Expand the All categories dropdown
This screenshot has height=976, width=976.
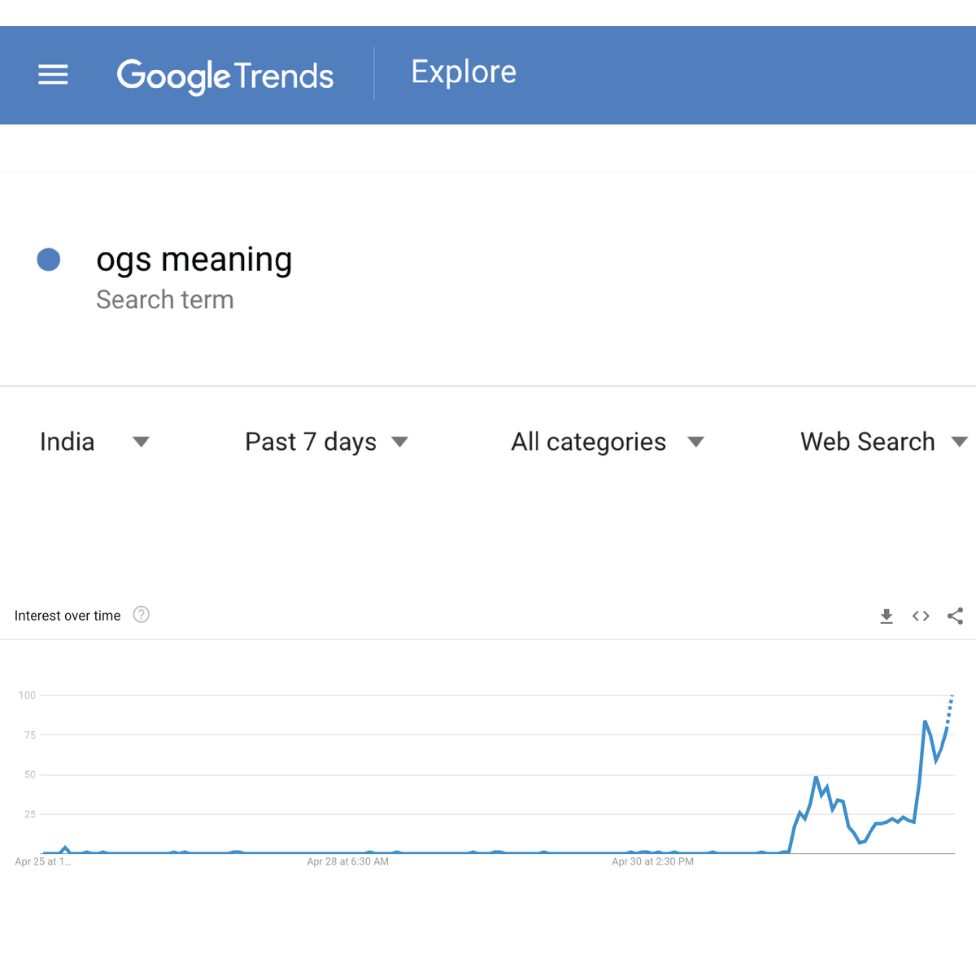[607, 442]
